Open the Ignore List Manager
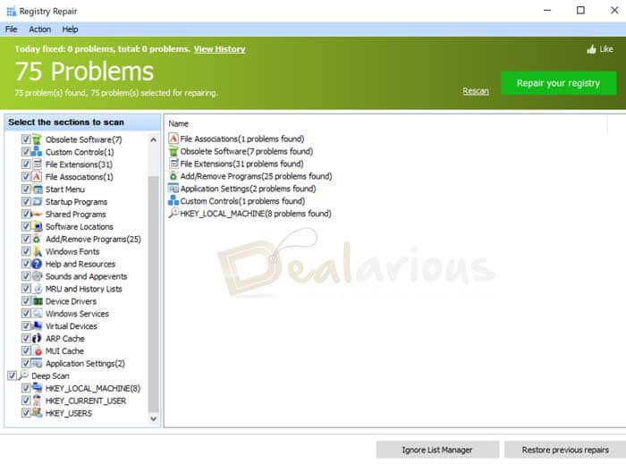Screen dimensions: 626x464 click(437, 450)
